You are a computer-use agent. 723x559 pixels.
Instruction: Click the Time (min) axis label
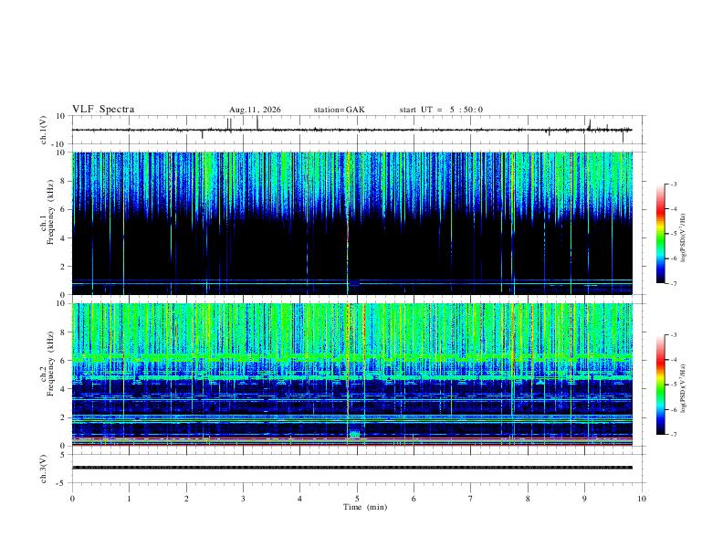pos(365,507)
